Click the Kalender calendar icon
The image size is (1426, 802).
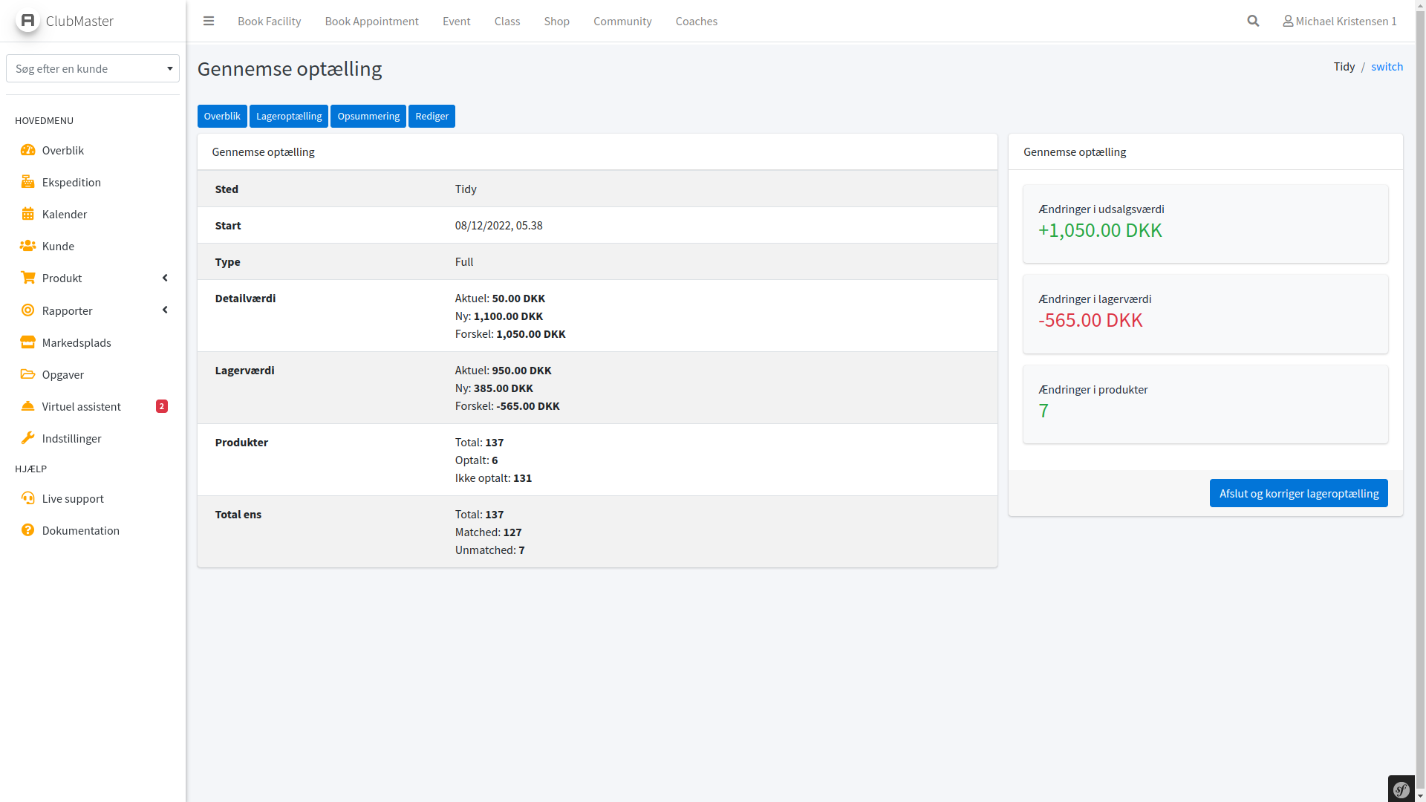[27, 214]
